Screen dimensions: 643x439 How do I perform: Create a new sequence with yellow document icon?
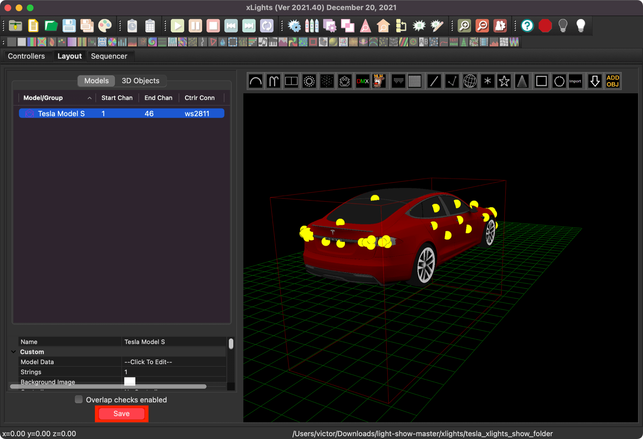[x=33, y=26]
